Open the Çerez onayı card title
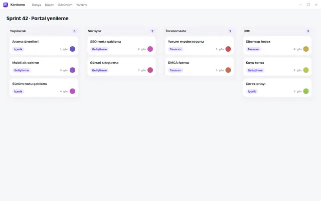This screenshot has width=321, height=201. (x=256, y=84)
